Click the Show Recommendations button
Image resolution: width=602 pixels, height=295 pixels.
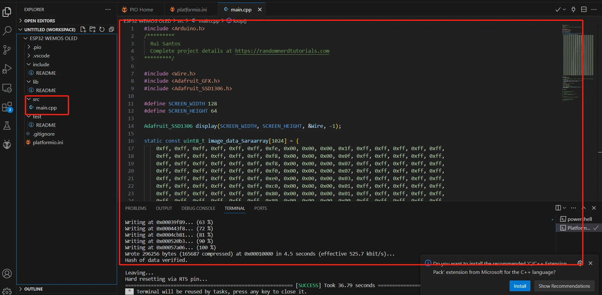tap(564, 286)
